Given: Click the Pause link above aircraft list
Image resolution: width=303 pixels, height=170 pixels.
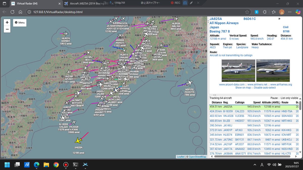Looking at the screenshot, I should pos(274,98).
